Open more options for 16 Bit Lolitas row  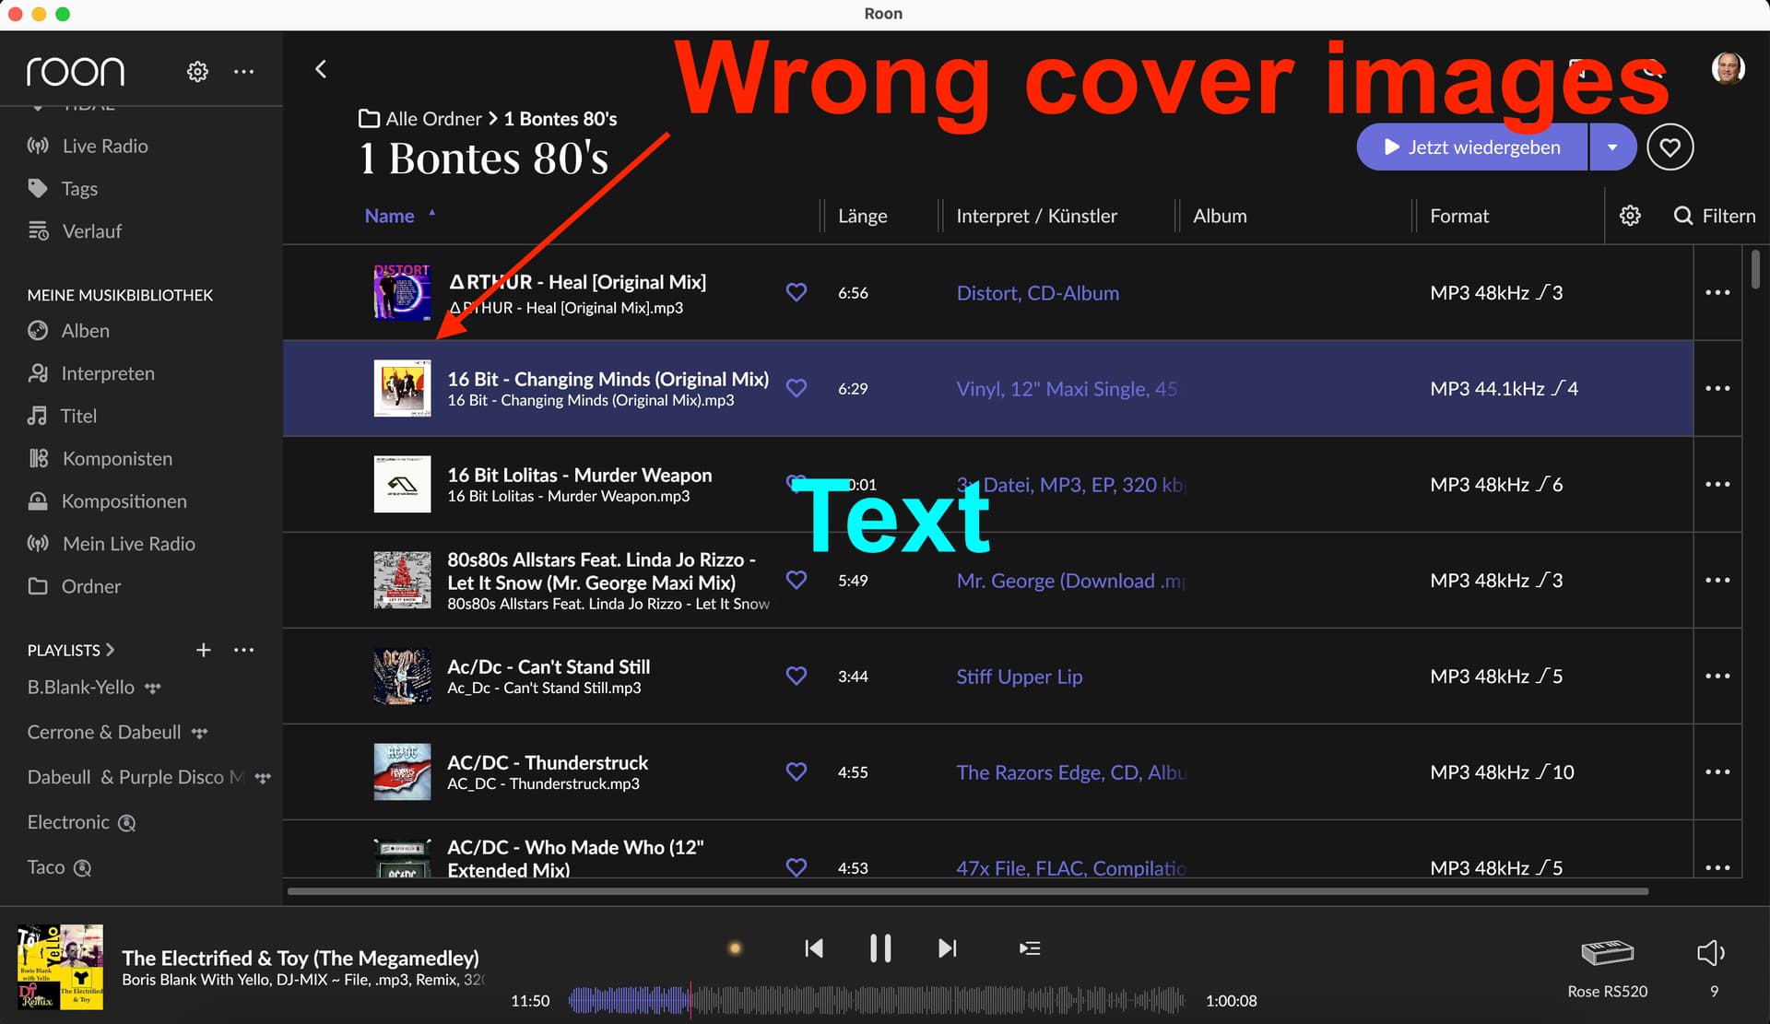pos(1717,484)
